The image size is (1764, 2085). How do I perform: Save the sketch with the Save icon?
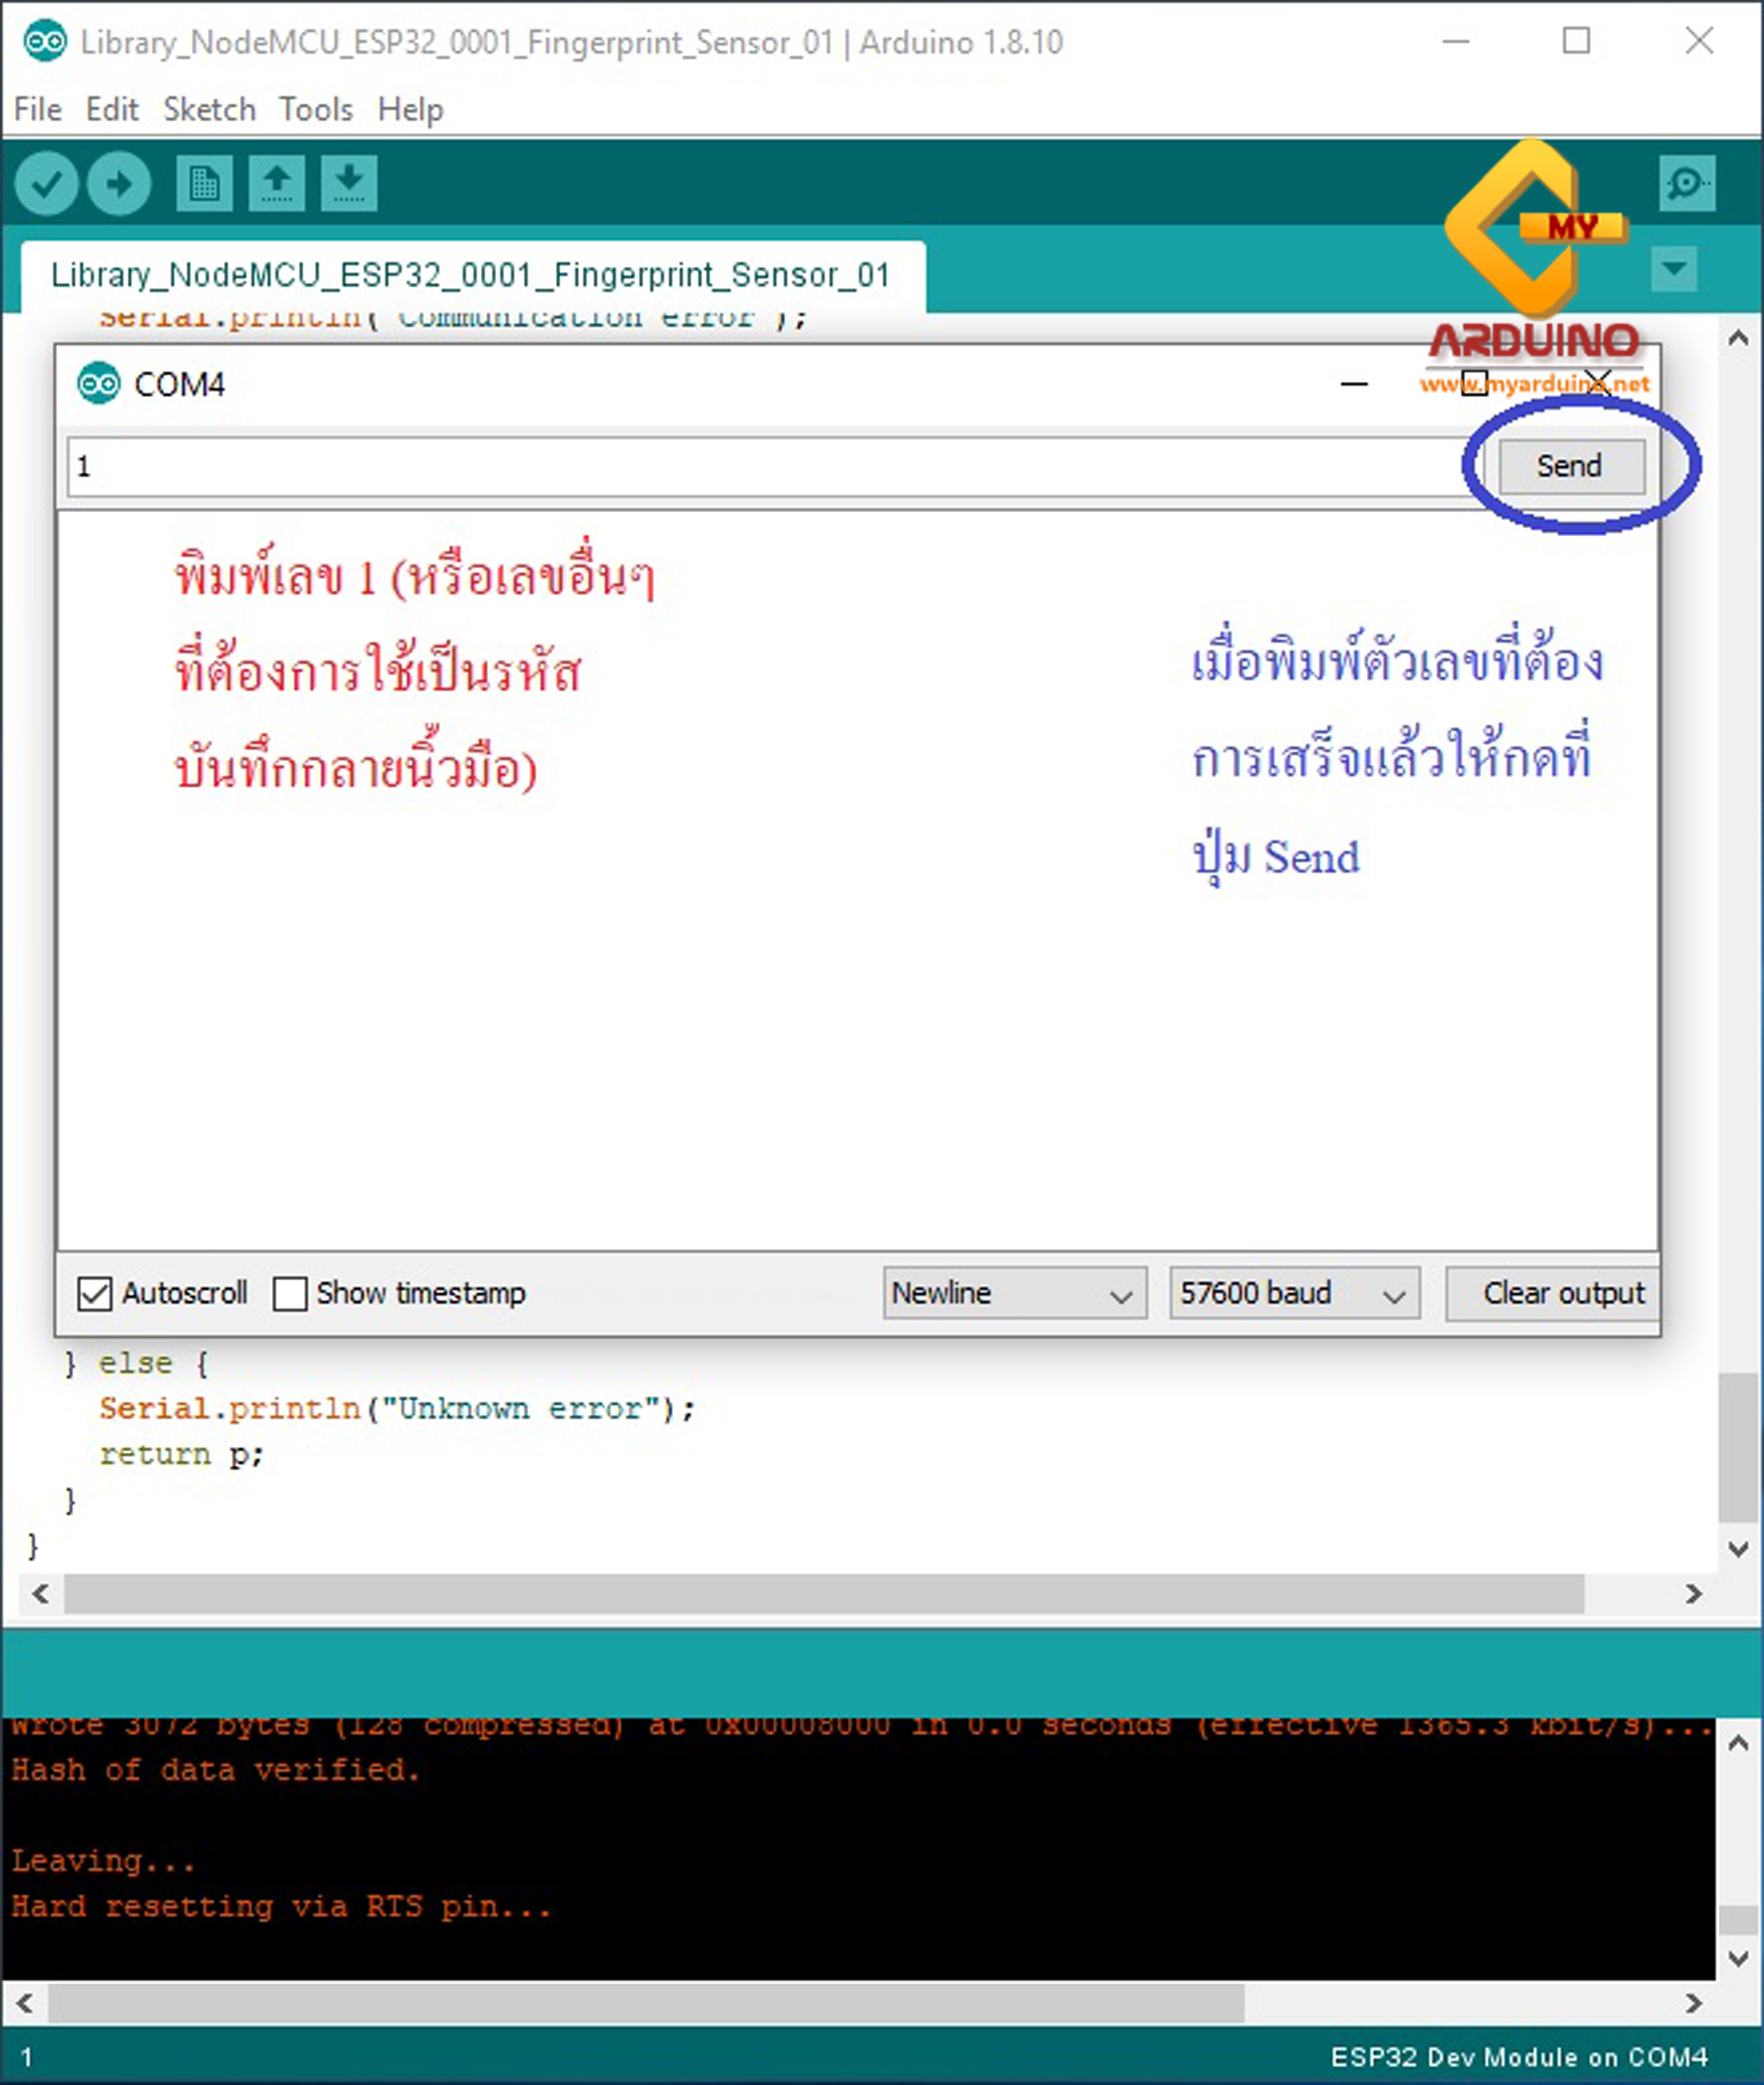pos(351,184)
